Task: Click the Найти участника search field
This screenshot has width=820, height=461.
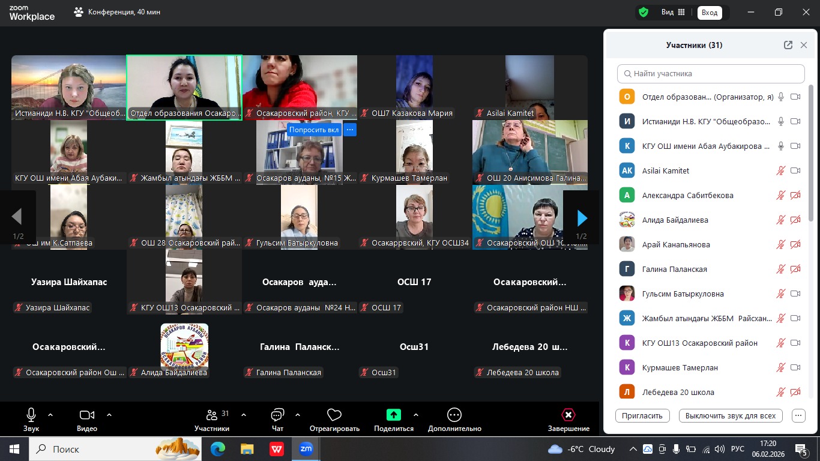Action: [x=711, y=74]
